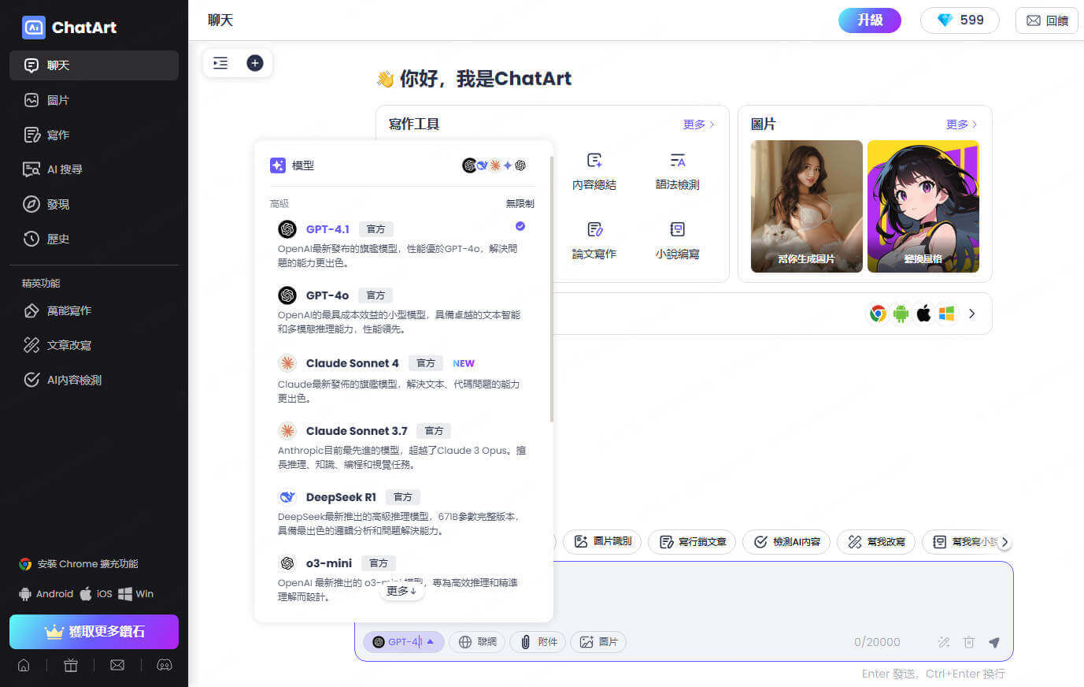1084x687 pixels.
Task: Click the Android download link
Action: (x=46, y=594)
